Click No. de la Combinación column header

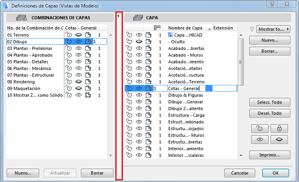pos(35,28)
